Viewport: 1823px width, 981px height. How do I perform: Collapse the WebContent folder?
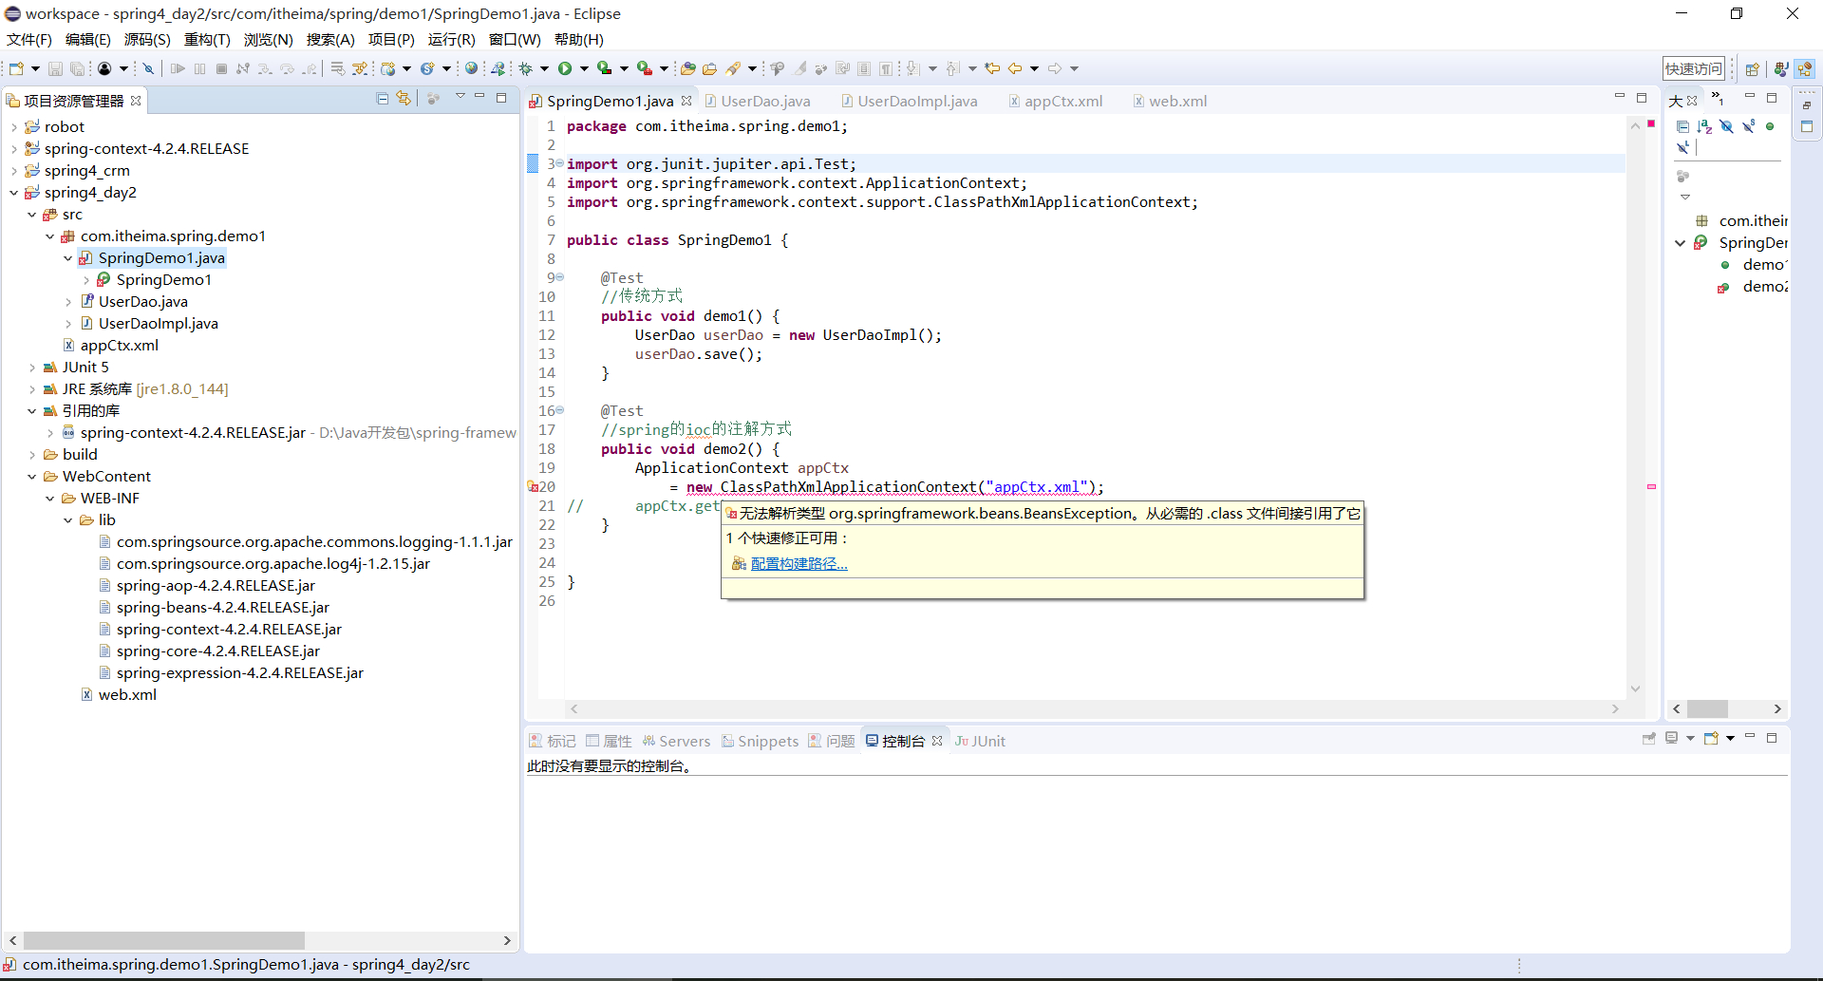31,477
